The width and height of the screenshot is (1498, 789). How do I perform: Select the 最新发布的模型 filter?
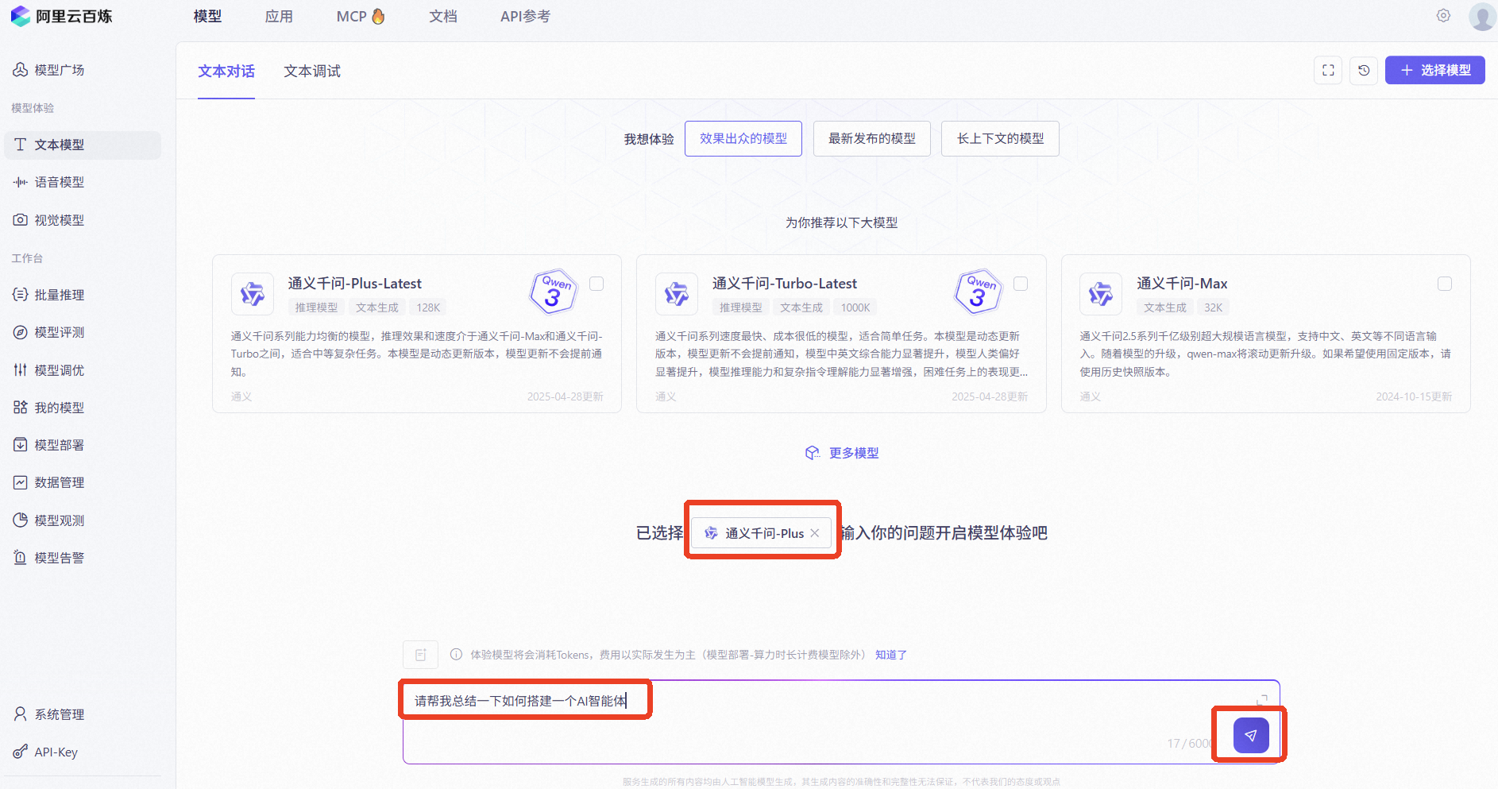pyautogui.click(x=872, y=138)
